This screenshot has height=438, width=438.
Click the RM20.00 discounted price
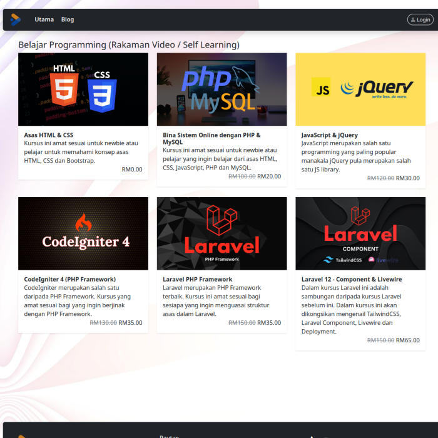pos(269,176)
